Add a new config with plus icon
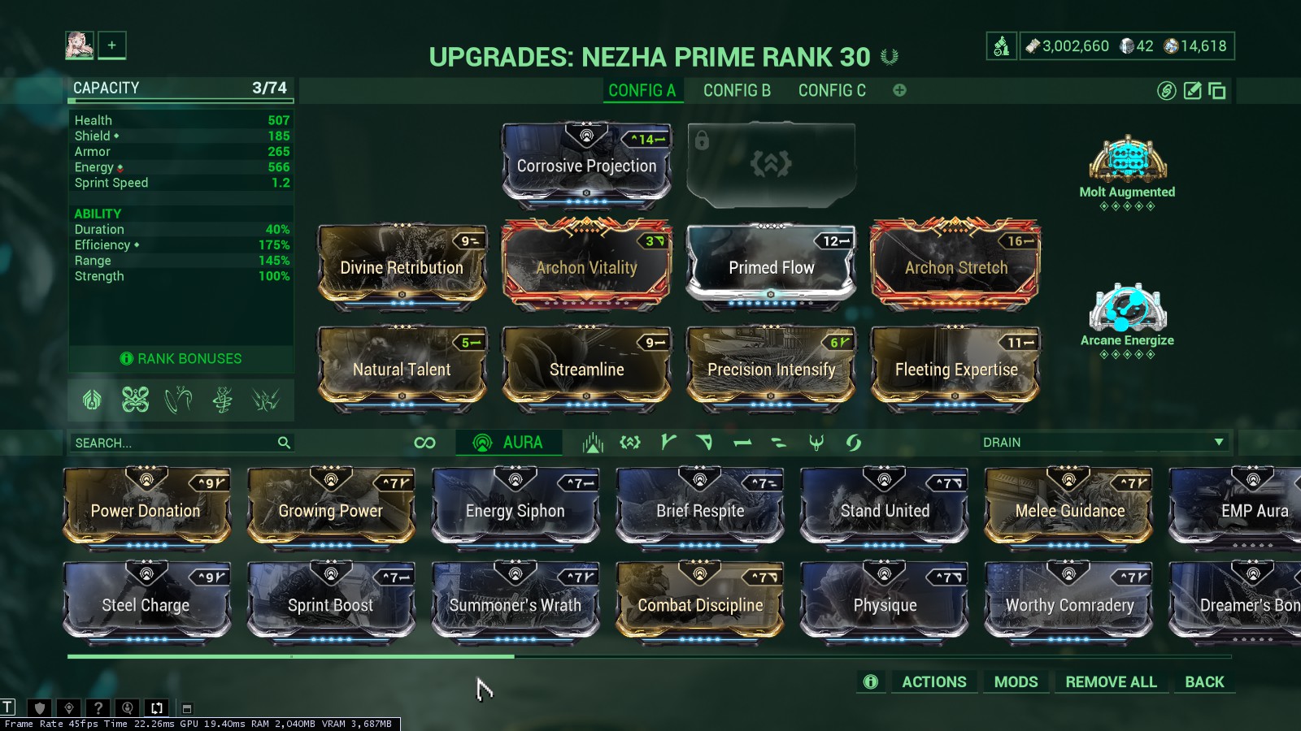Image resolution: width=1301 pixels, height=731 pixels. (899, 90)
